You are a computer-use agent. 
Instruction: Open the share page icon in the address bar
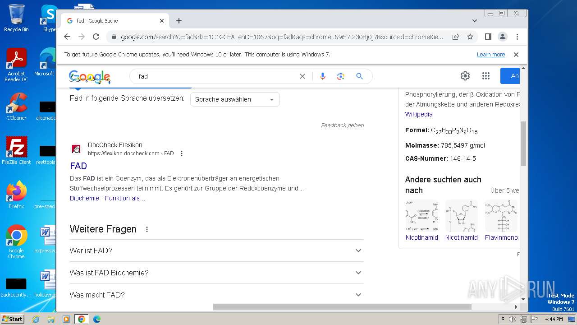point(456,37)
